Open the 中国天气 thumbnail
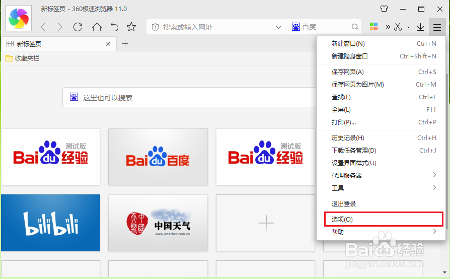Viewport: 450px width, 279px height. [x=158, y=223]
